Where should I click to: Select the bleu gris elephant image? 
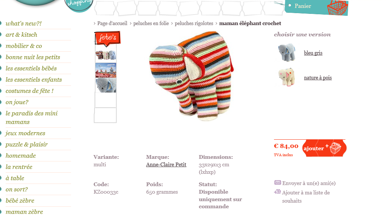tap(286, 52)
